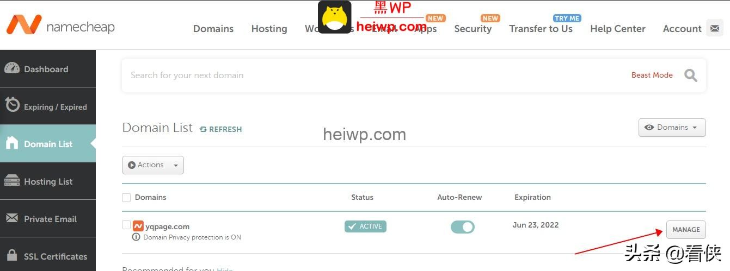Viewport: 730px width, 271px height.
Task: Open the Help Center menu item
Action: pyautogui.click(x=618, y=29)
